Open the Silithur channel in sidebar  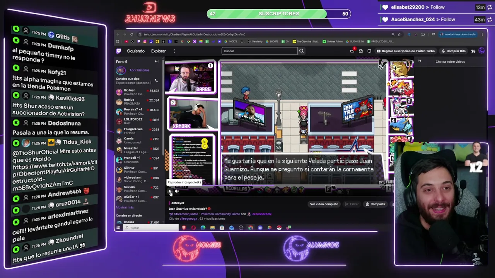138,170
